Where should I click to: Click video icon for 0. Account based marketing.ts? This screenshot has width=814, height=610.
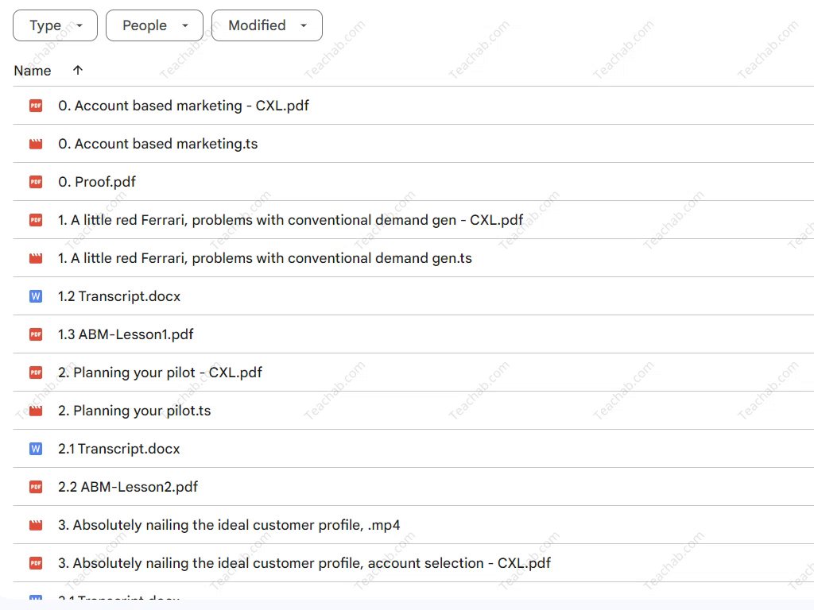tap(36, 144)
